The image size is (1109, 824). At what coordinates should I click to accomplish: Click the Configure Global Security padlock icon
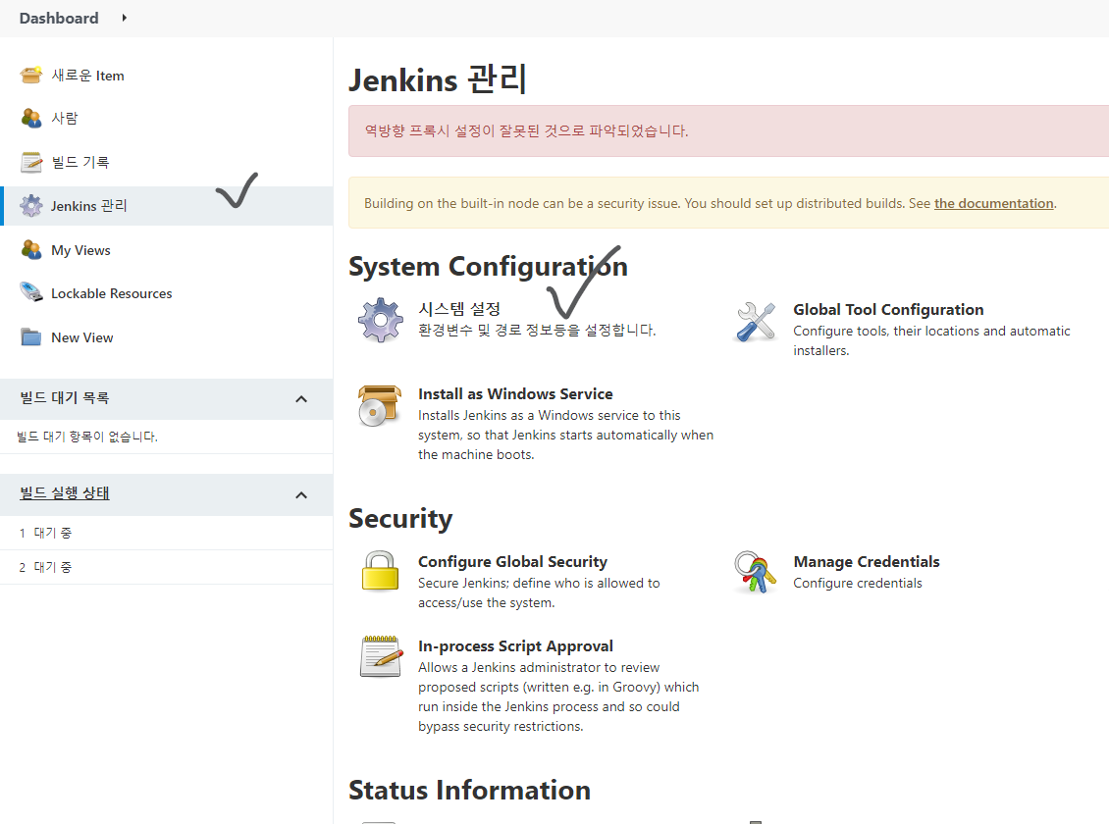pos(381,571)
